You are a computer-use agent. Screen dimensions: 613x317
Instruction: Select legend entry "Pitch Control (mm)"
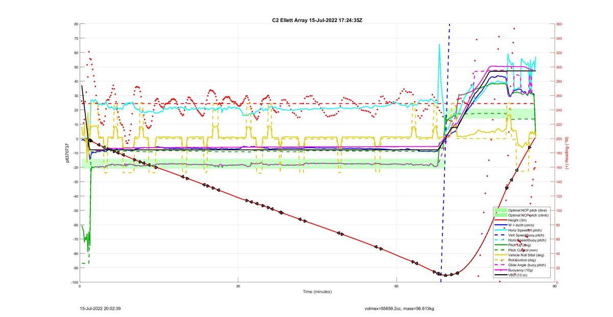tap(524, 250)
